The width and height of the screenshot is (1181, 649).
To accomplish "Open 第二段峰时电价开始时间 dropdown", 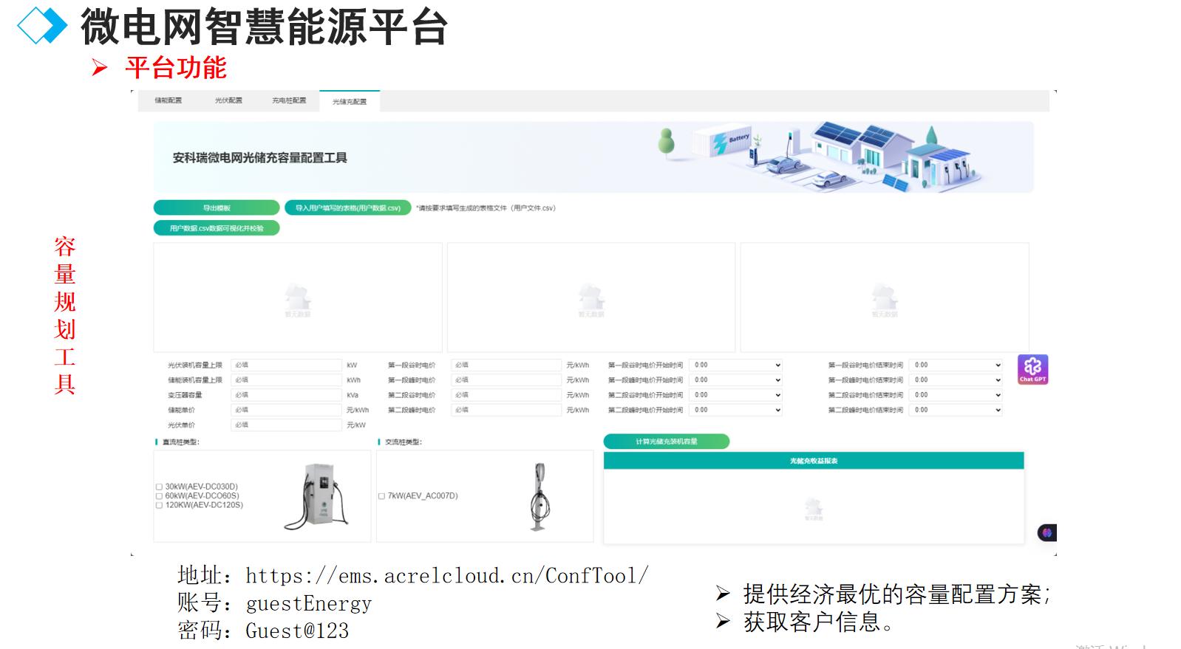I will point(735,410).
